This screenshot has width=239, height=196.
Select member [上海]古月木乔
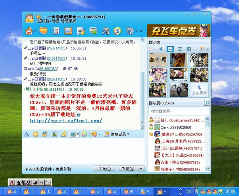click(x=177, y=141)
